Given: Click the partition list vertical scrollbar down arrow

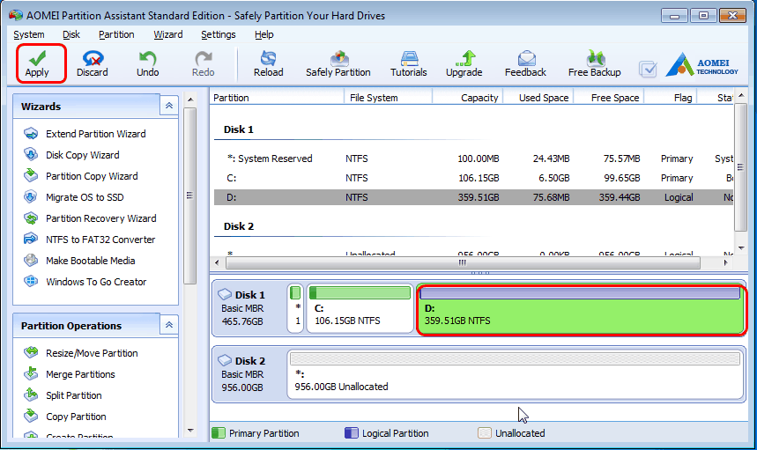Looking at the screenshot, I should tap(741, 249).
